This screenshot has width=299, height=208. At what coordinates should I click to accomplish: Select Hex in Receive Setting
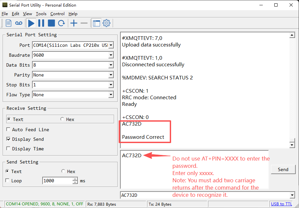[67, 119]
